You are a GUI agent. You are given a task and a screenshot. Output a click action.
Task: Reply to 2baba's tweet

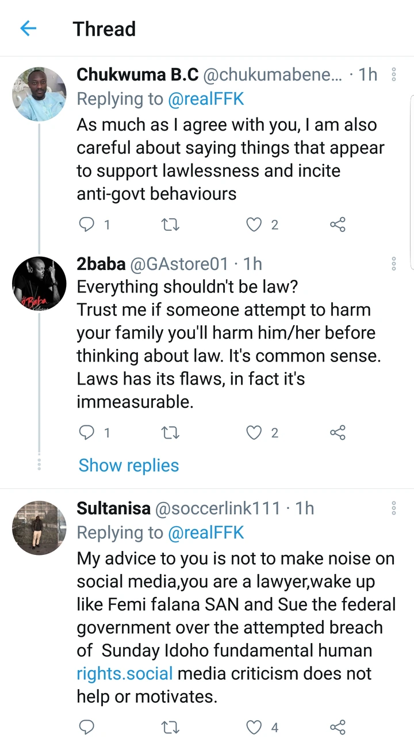click(86, 433)
